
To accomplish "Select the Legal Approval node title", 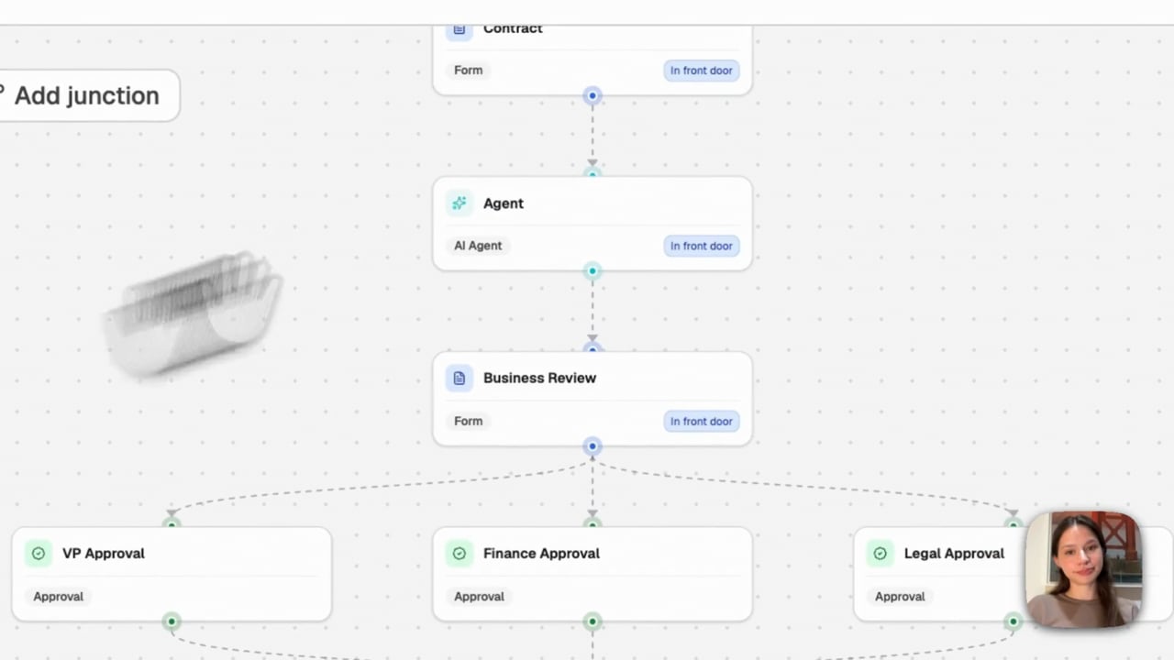I will pyautogui.click(x=954, y=554).
